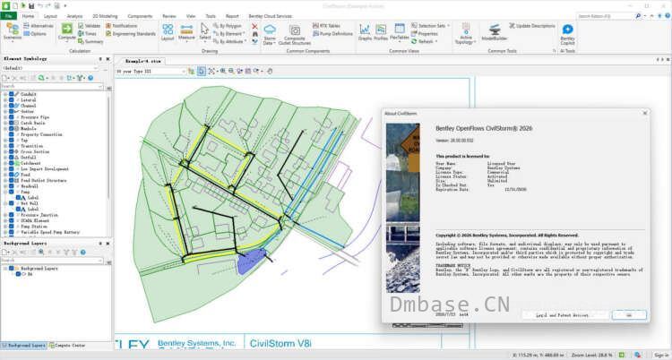Open the Active Topology dropdown

click(x=465, y=34)
